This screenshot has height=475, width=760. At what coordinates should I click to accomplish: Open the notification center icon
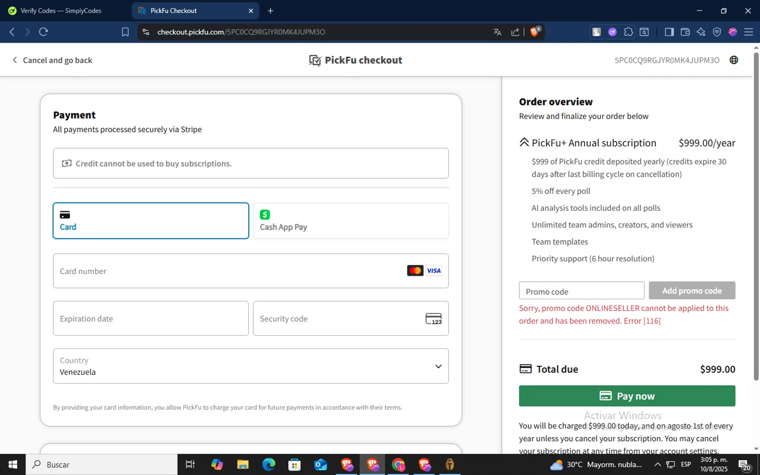coord(744,464)
